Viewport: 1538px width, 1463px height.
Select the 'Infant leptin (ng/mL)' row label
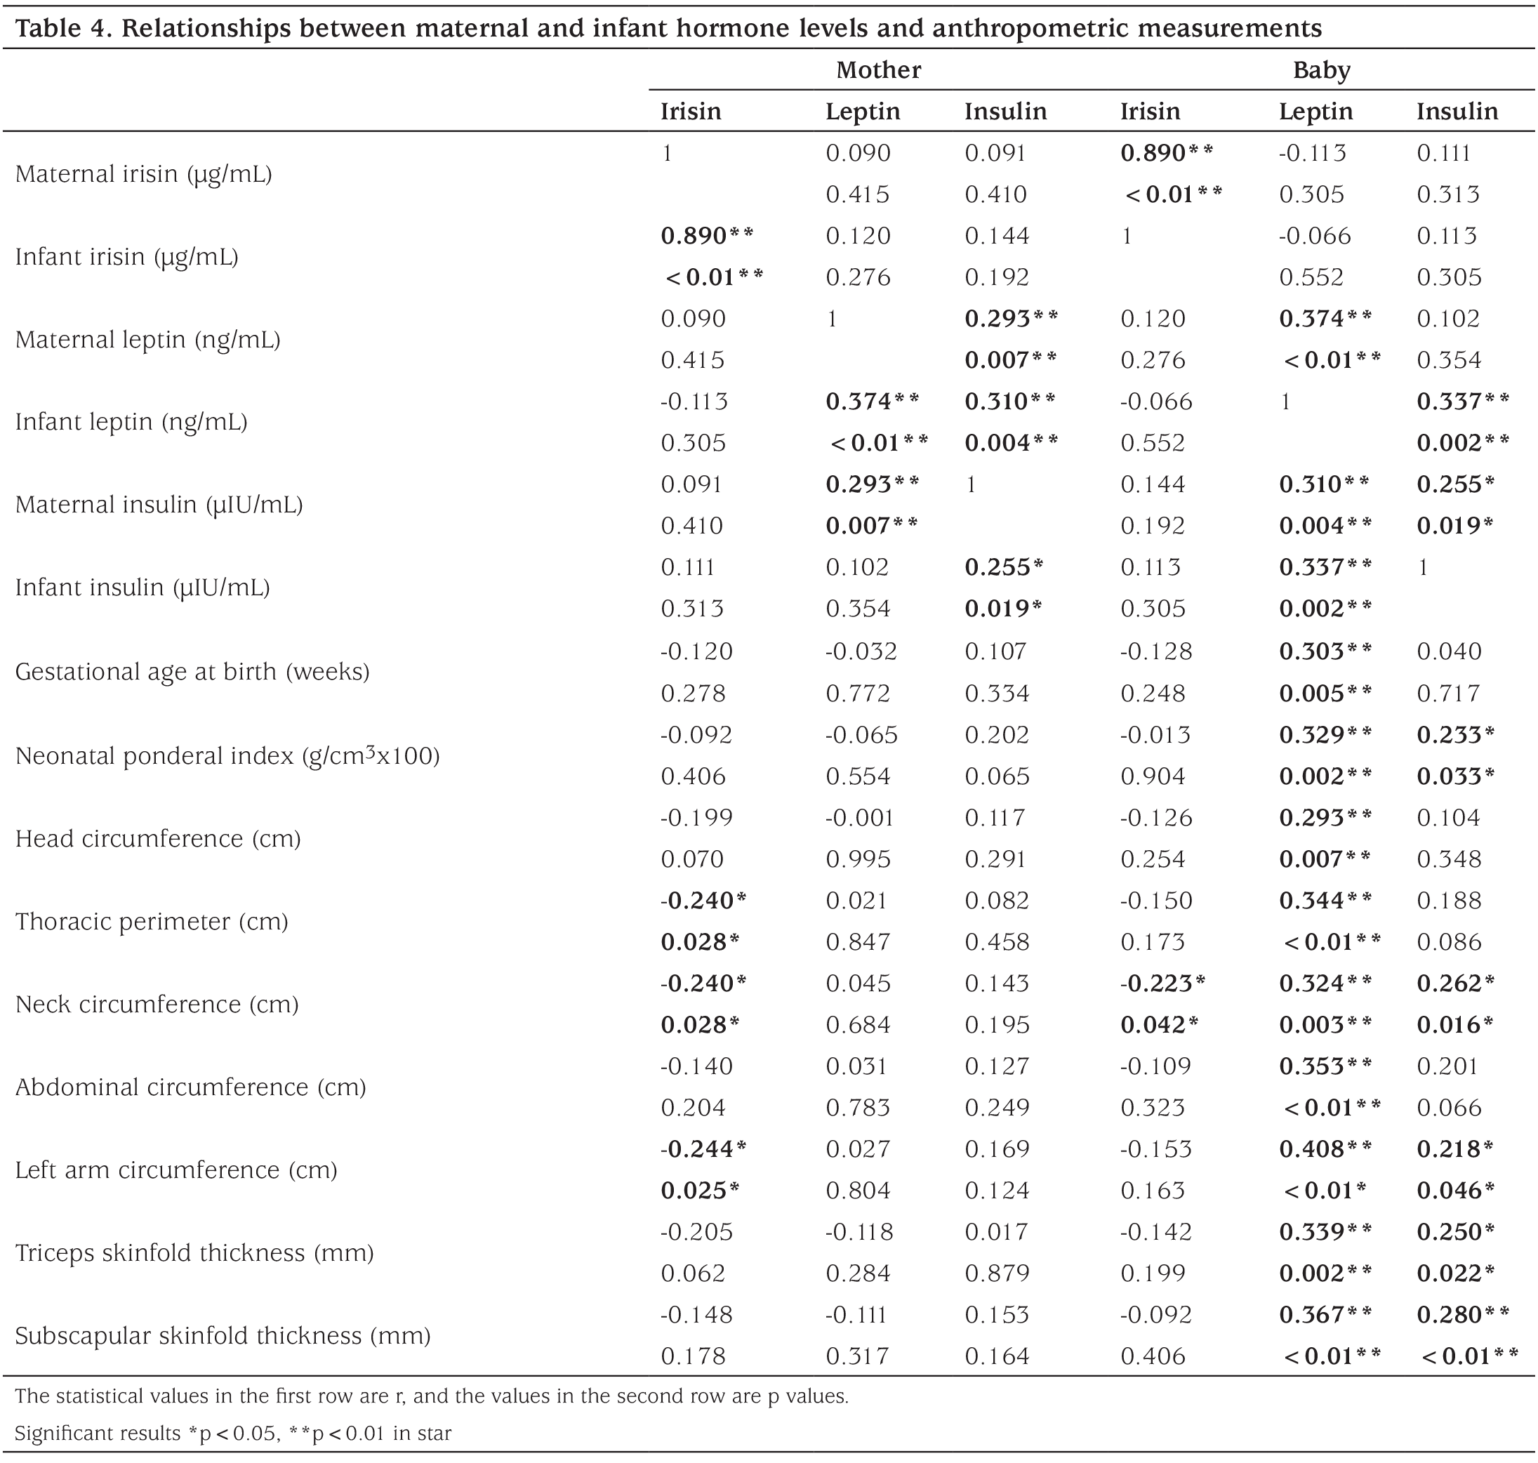(x=131, y=422)
